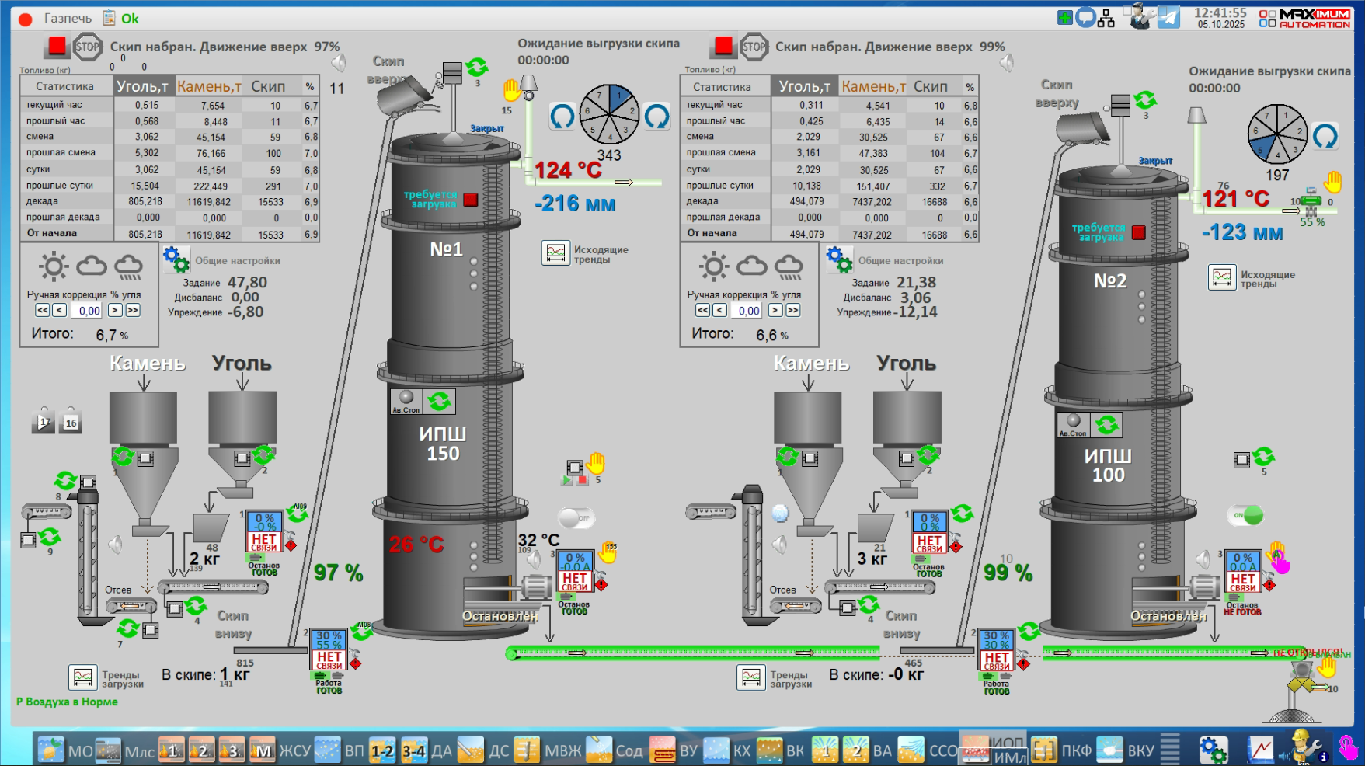Decrease kiln №2 coal correction with << arrow

tap(702, 310)
